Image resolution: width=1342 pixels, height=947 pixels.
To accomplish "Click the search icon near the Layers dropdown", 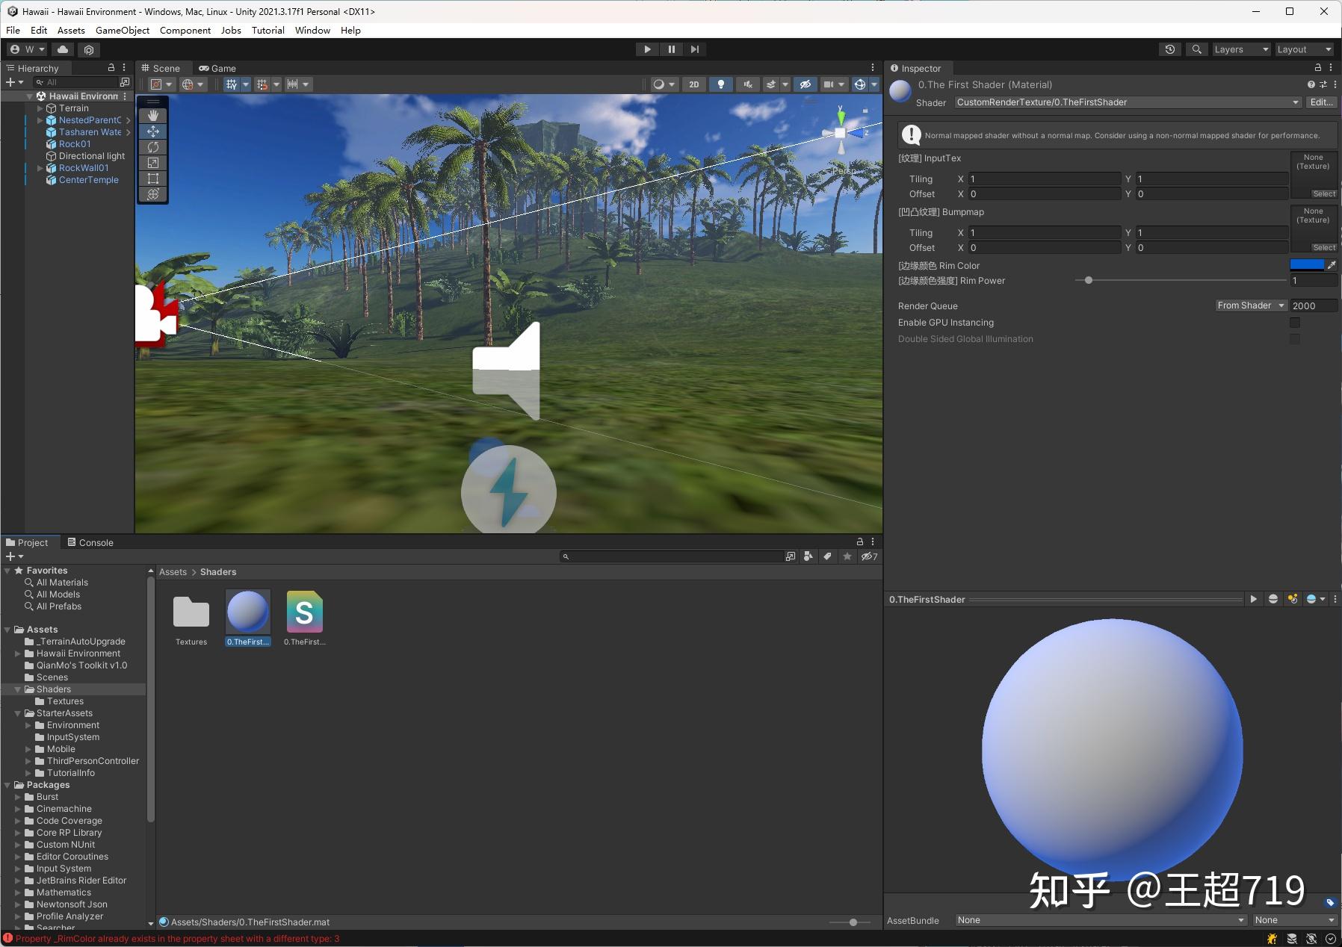I will [x=1197, y=49].
